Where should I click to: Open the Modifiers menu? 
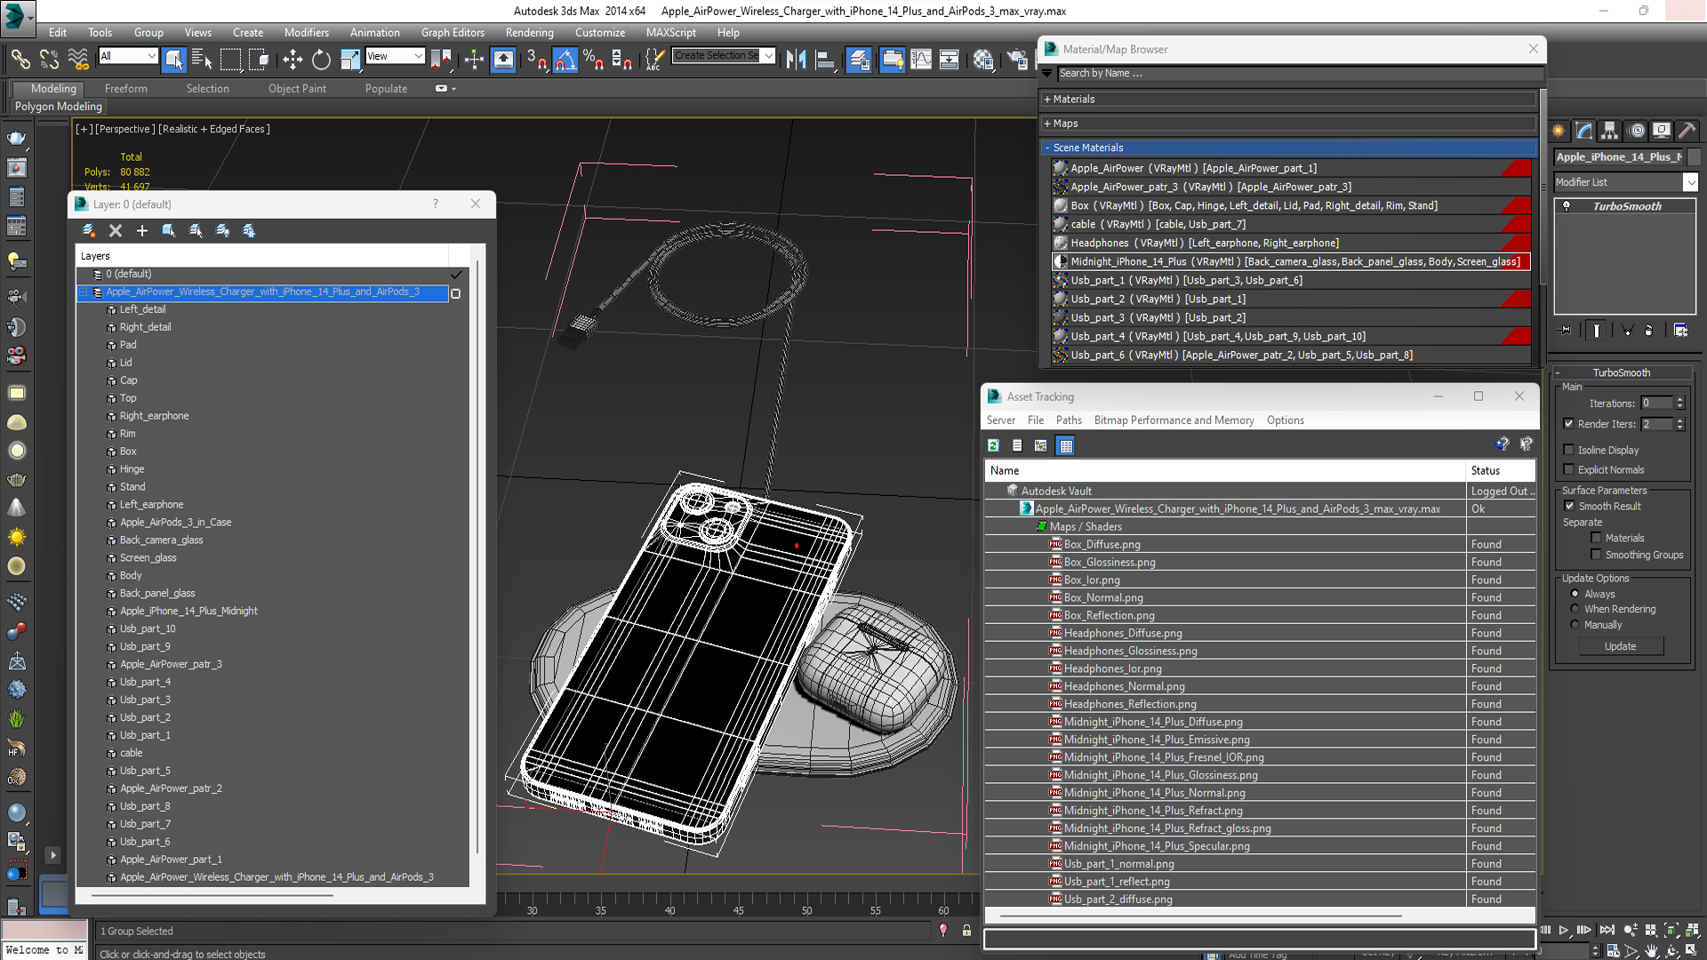(306, 33)
